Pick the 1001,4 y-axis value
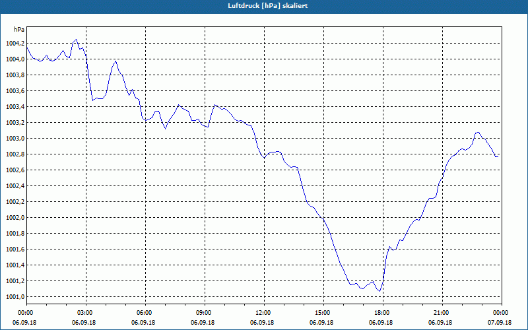The image size is (528, 330). click(15, 265)
